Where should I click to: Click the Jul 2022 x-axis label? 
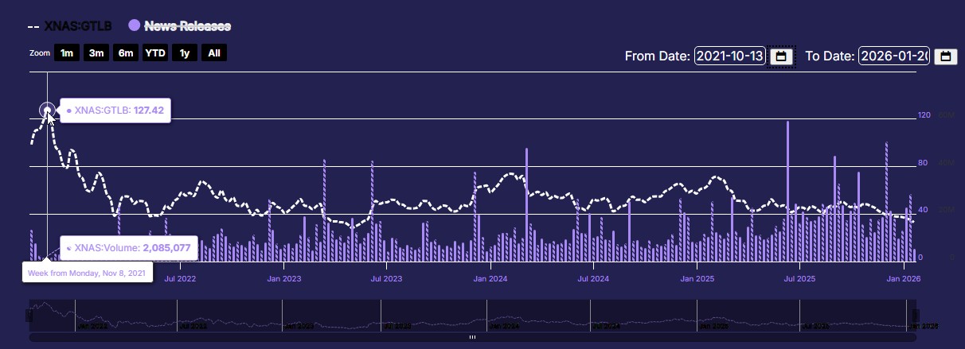click(x=180, y=279)
